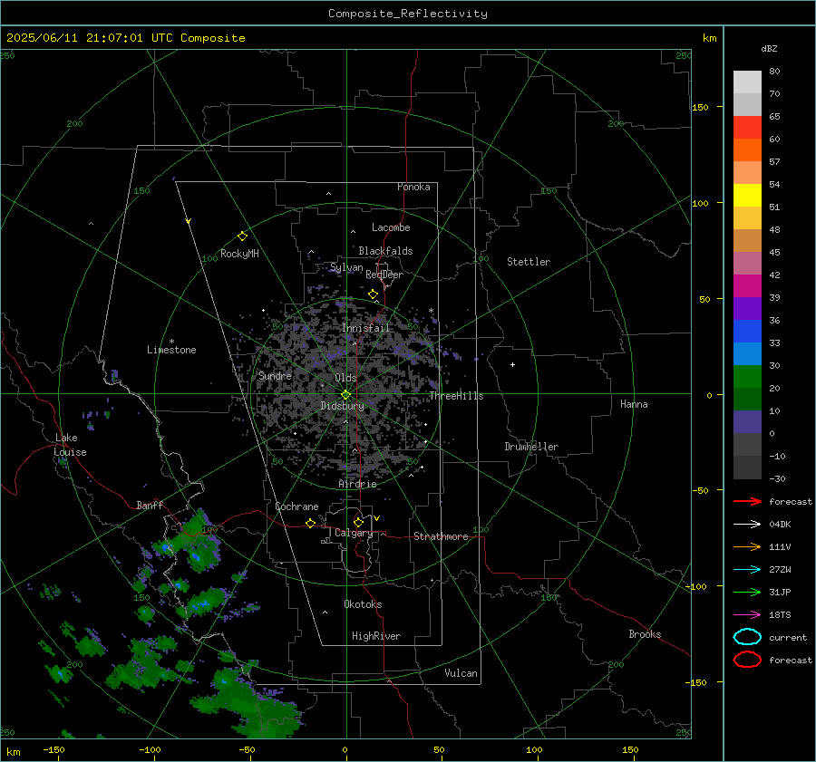Click the yellow radar-center diamond near Didsbury
Screen dimensions: 816x762
click(x=346, y=395)
